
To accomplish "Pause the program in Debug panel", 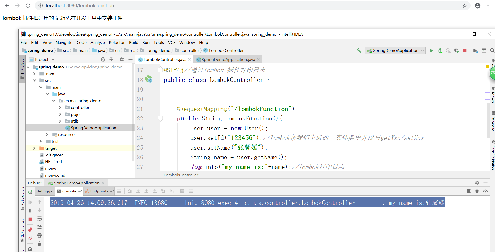I will click(x=30, y=211).
